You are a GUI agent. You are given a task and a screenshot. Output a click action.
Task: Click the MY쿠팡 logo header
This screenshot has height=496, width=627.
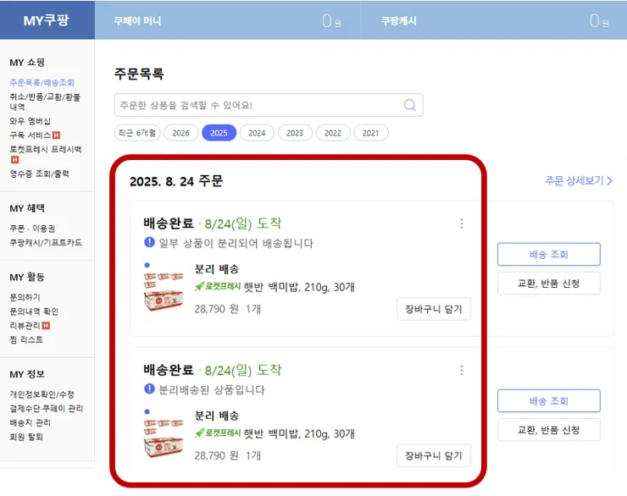click(47, 20)
